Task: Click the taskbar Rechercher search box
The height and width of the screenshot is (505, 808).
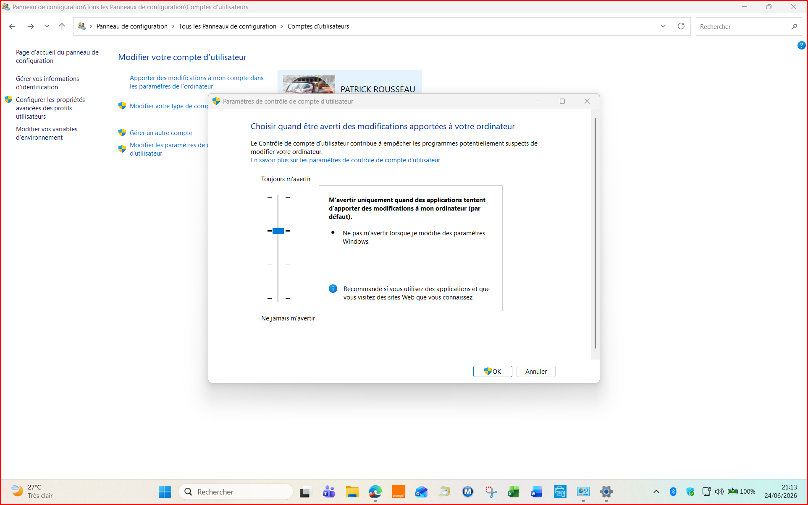Action: point(236,492)
